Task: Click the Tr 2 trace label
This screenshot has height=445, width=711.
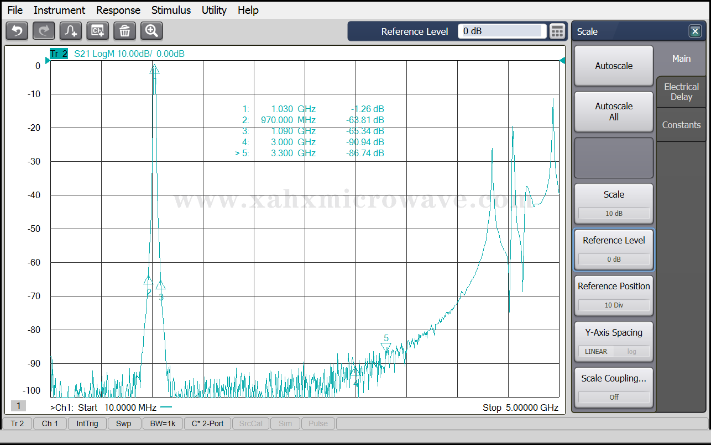Action: click(x=59, y=54)
